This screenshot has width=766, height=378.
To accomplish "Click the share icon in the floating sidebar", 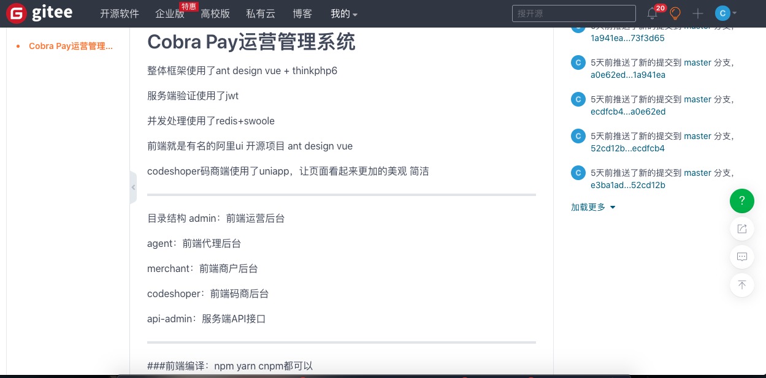I will click(x=742, y=229).
